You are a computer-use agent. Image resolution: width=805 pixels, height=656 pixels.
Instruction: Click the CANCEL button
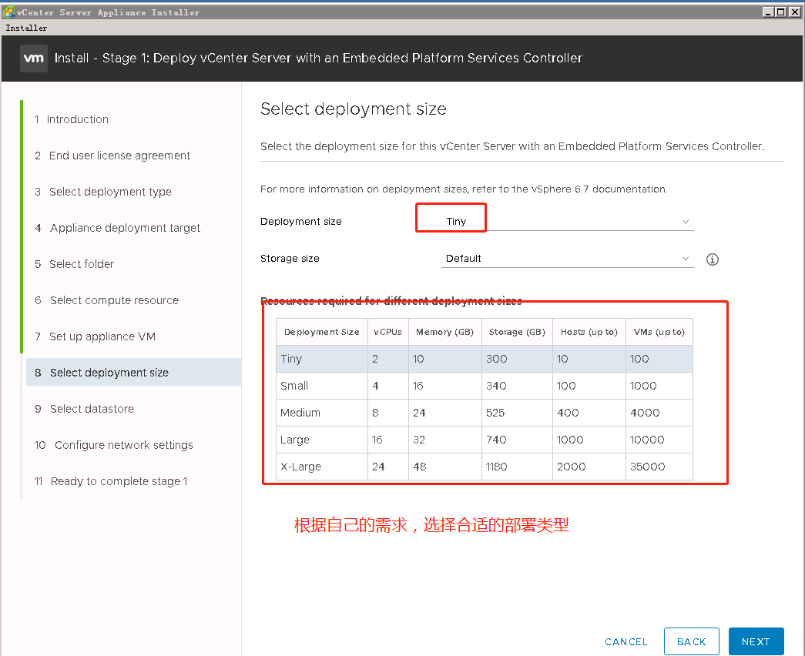pos(626,641)
